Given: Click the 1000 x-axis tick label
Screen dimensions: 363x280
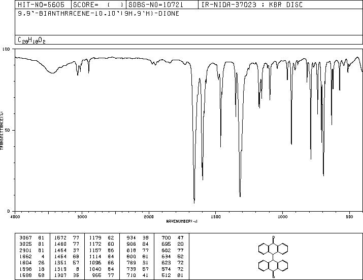Looking at the screenshot, I should [x=283, y=217].
